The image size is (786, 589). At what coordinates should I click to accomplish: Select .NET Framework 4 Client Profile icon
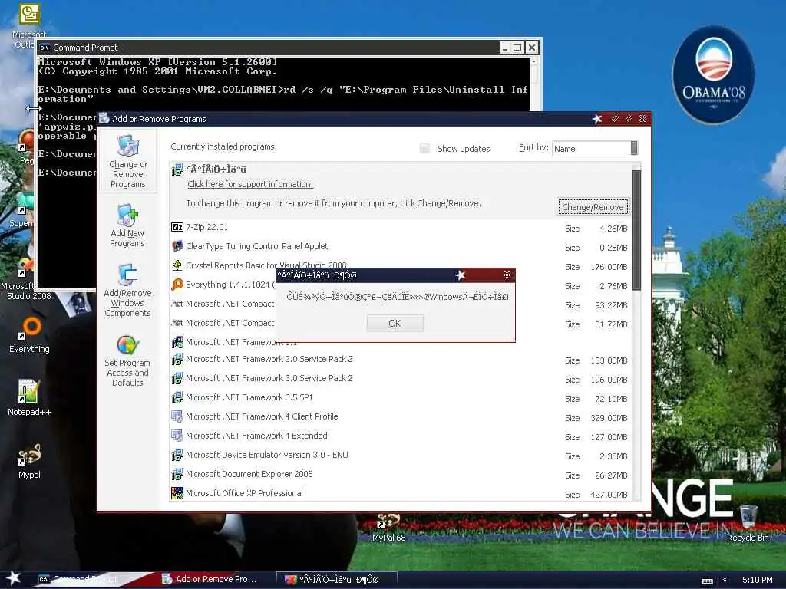pos(177,416)
